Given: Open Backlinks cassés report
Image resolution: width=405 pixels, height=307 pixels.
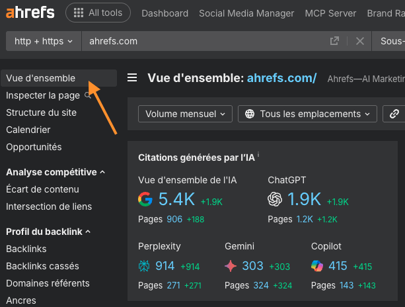Looking at the screenshot, I should pos(42,266).
